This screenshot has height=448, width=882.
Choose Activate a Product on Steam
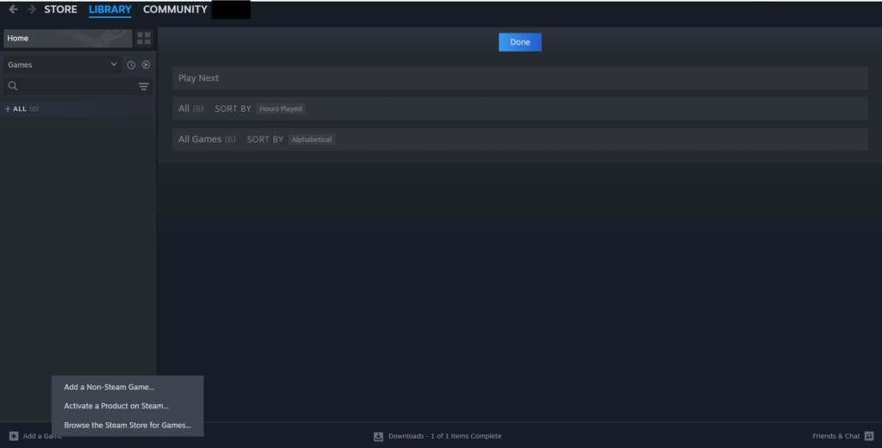tap(127, 406)
